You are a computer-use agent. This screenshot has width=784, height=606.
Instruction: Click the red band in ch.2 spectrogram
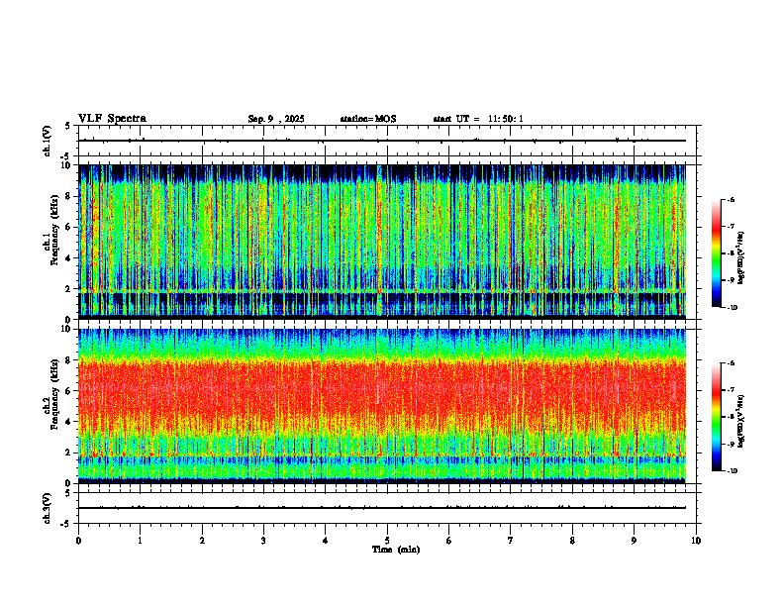point(382,392)
